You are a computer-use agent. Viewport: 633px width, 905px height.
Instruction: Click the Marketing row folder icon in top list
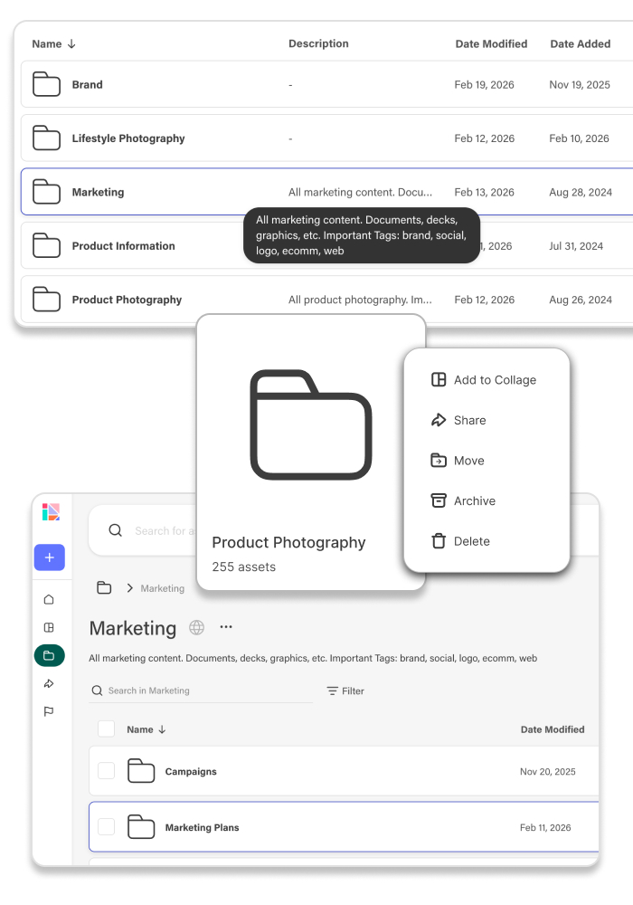(46, 192)
